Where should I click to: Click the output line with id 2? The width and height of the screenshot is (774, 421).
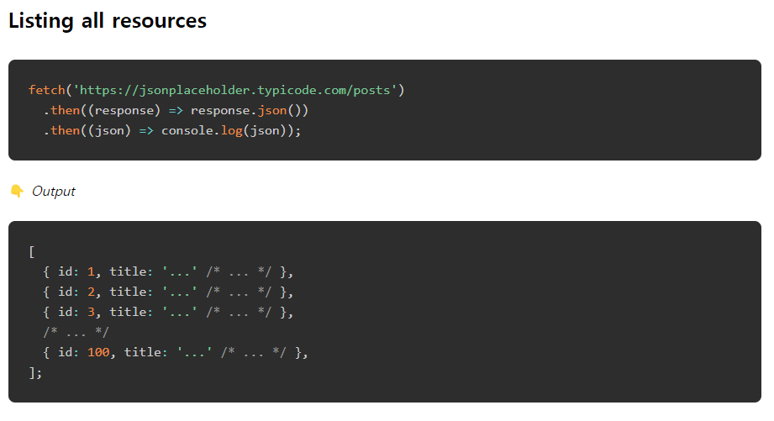click(x=168, y=292)
